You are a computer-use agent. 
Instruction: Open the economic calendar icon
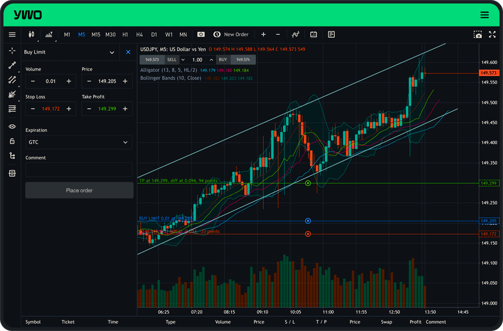click(x=314, y=35)
